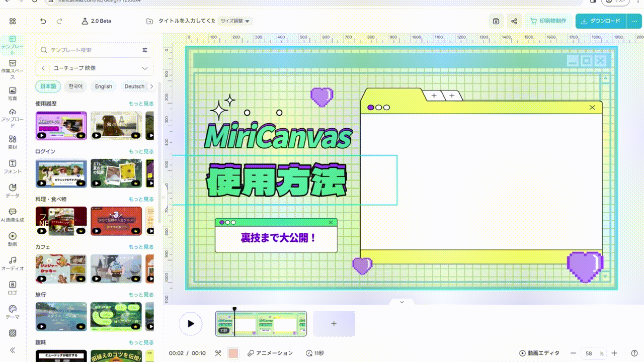Open the striped background pattern sidebar icon

[13, 333]
